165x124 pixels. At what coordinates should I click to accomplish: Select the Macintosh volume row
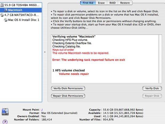[x=21, y=10]
